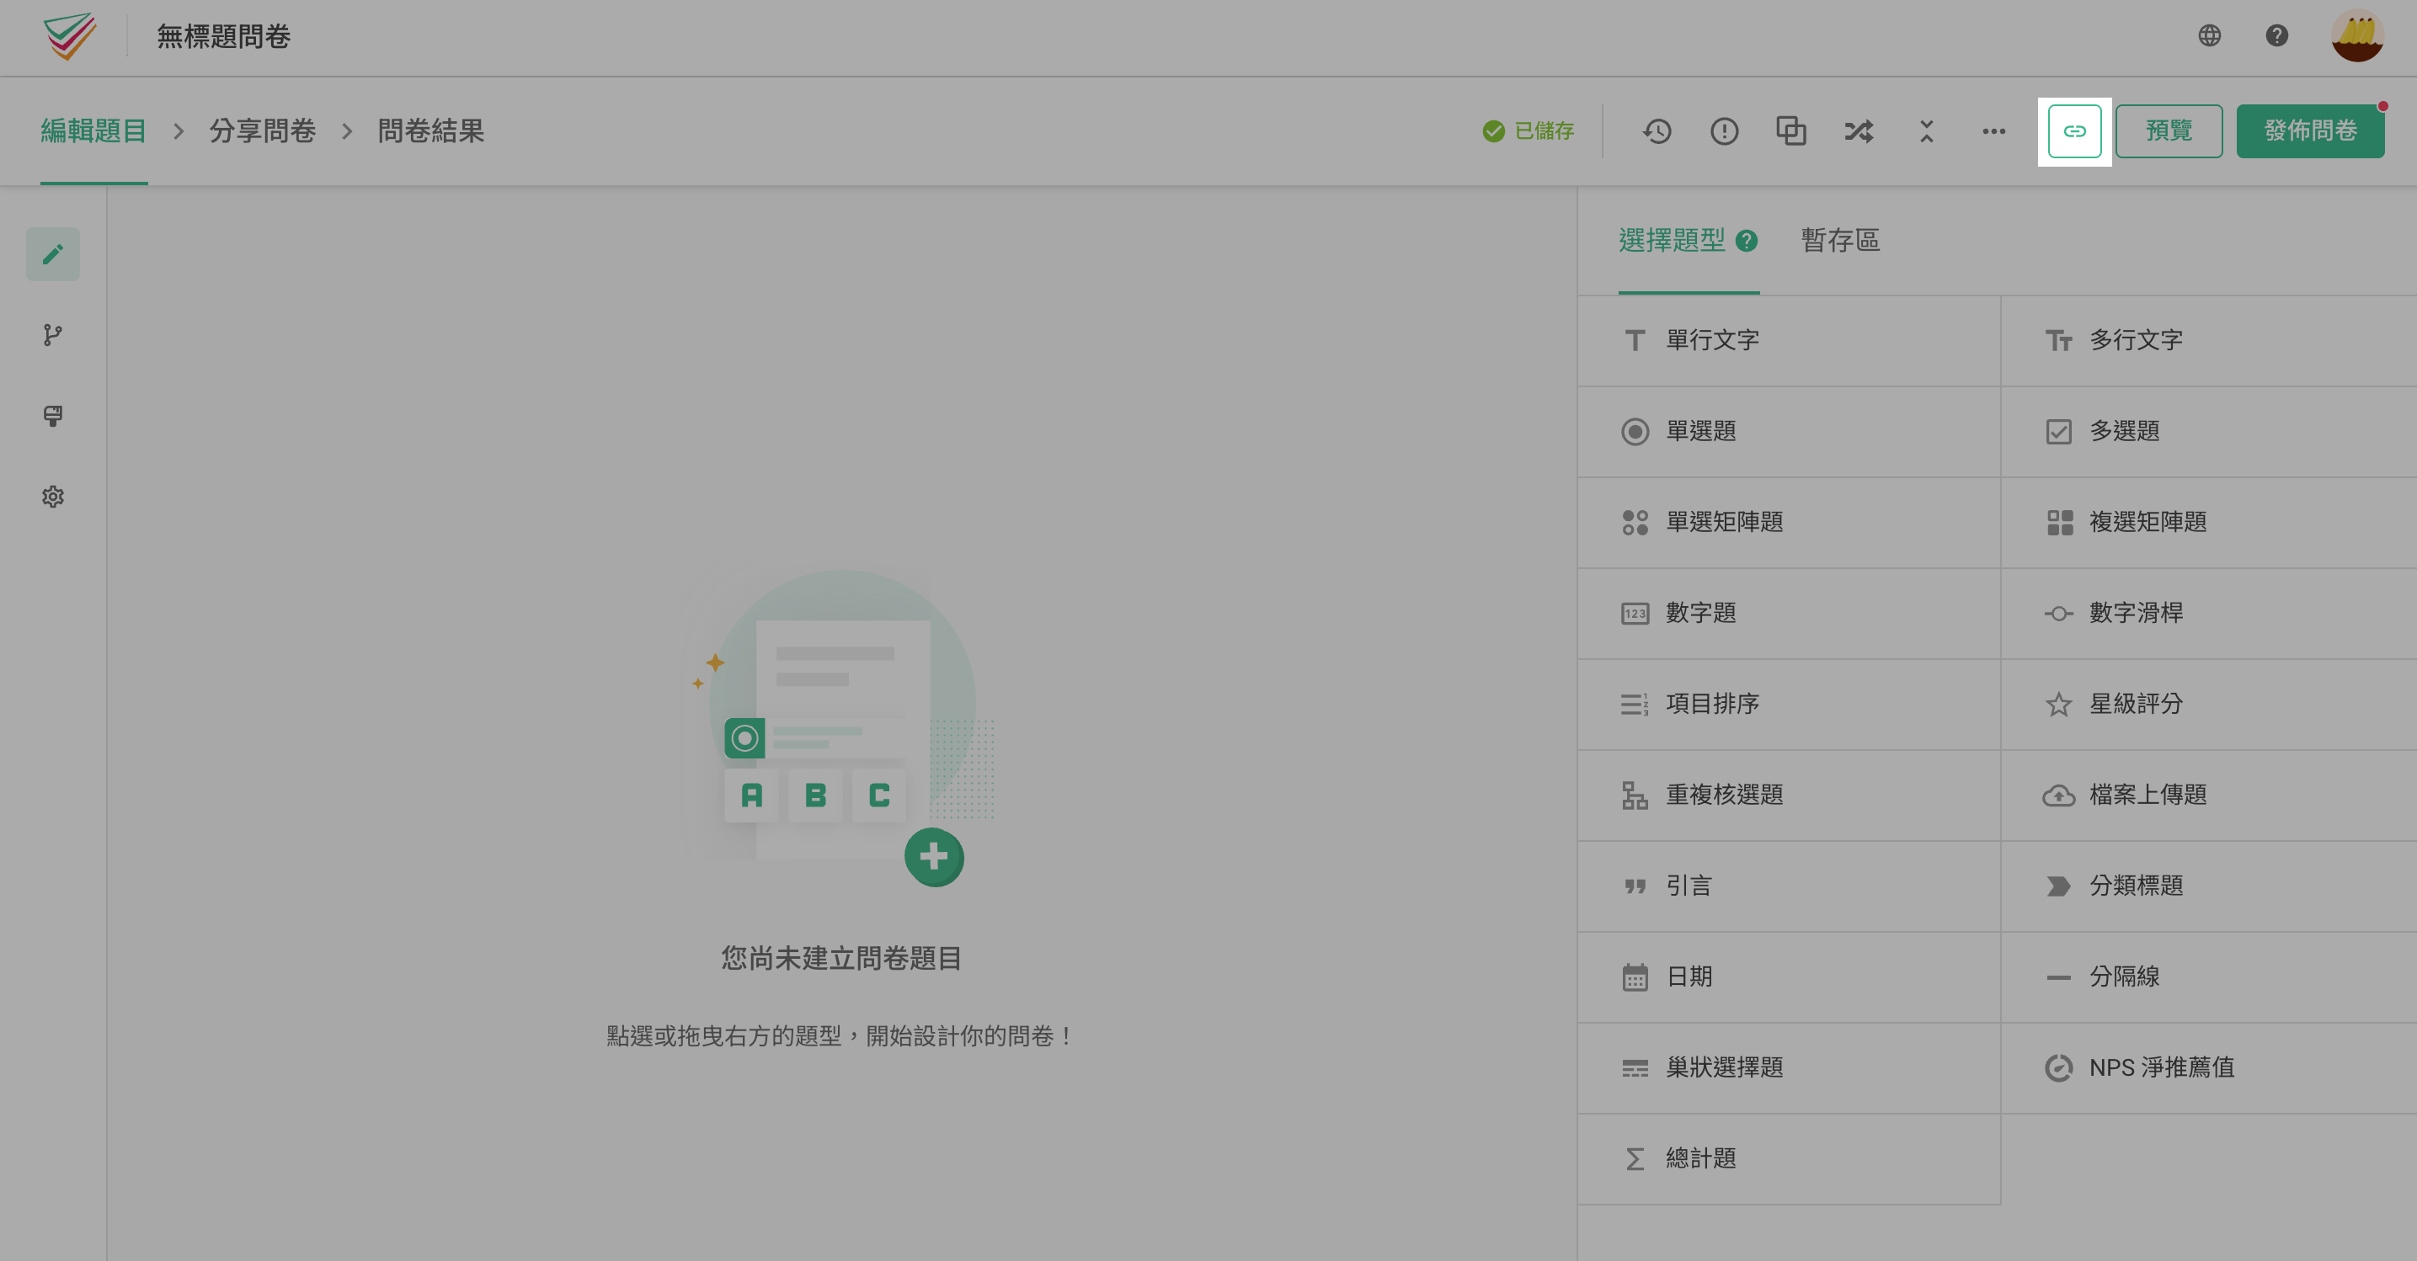This screenshot has width=2417, height=1261.
Task: Add a 巢狀選擇題 question
Action: point(1789,1068)
